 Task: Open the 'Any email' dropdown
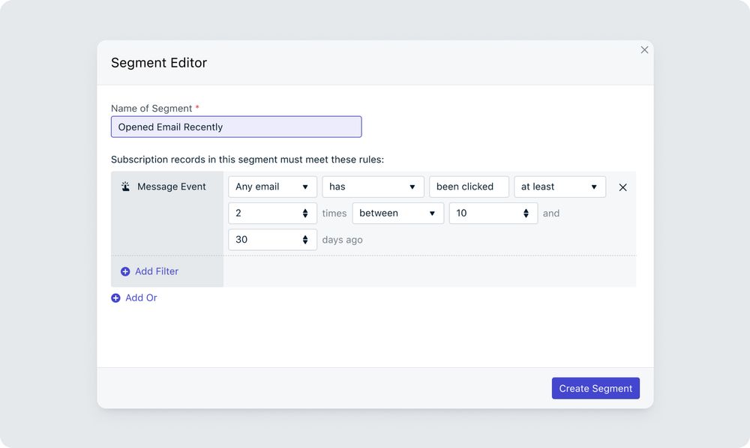coord(272,187)
